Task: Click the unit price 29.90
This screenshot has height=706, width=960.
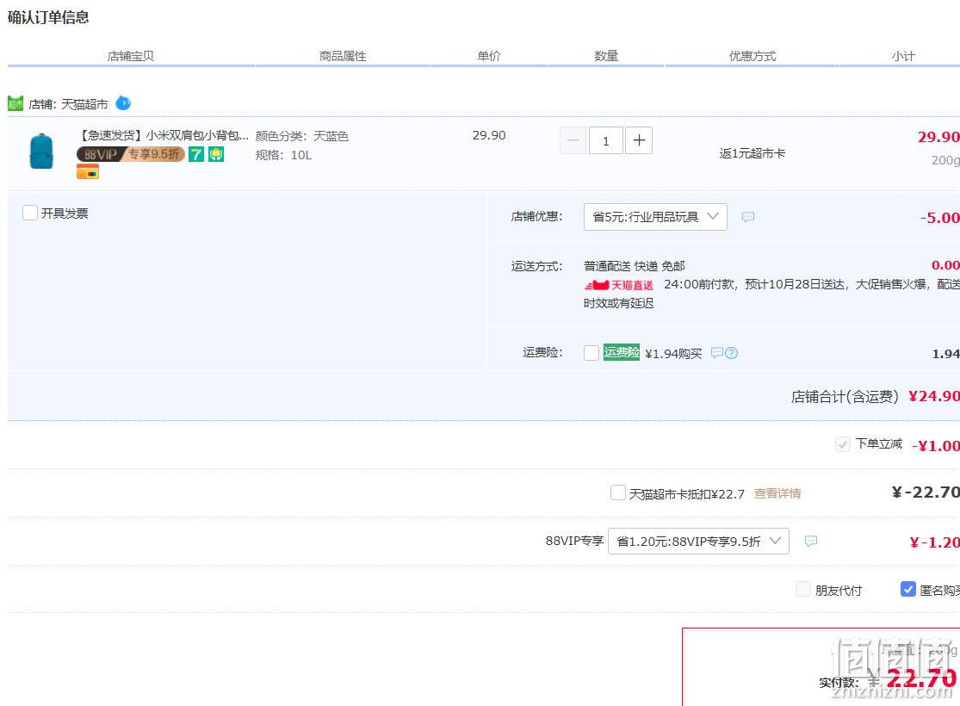Action: click(489, 135)
